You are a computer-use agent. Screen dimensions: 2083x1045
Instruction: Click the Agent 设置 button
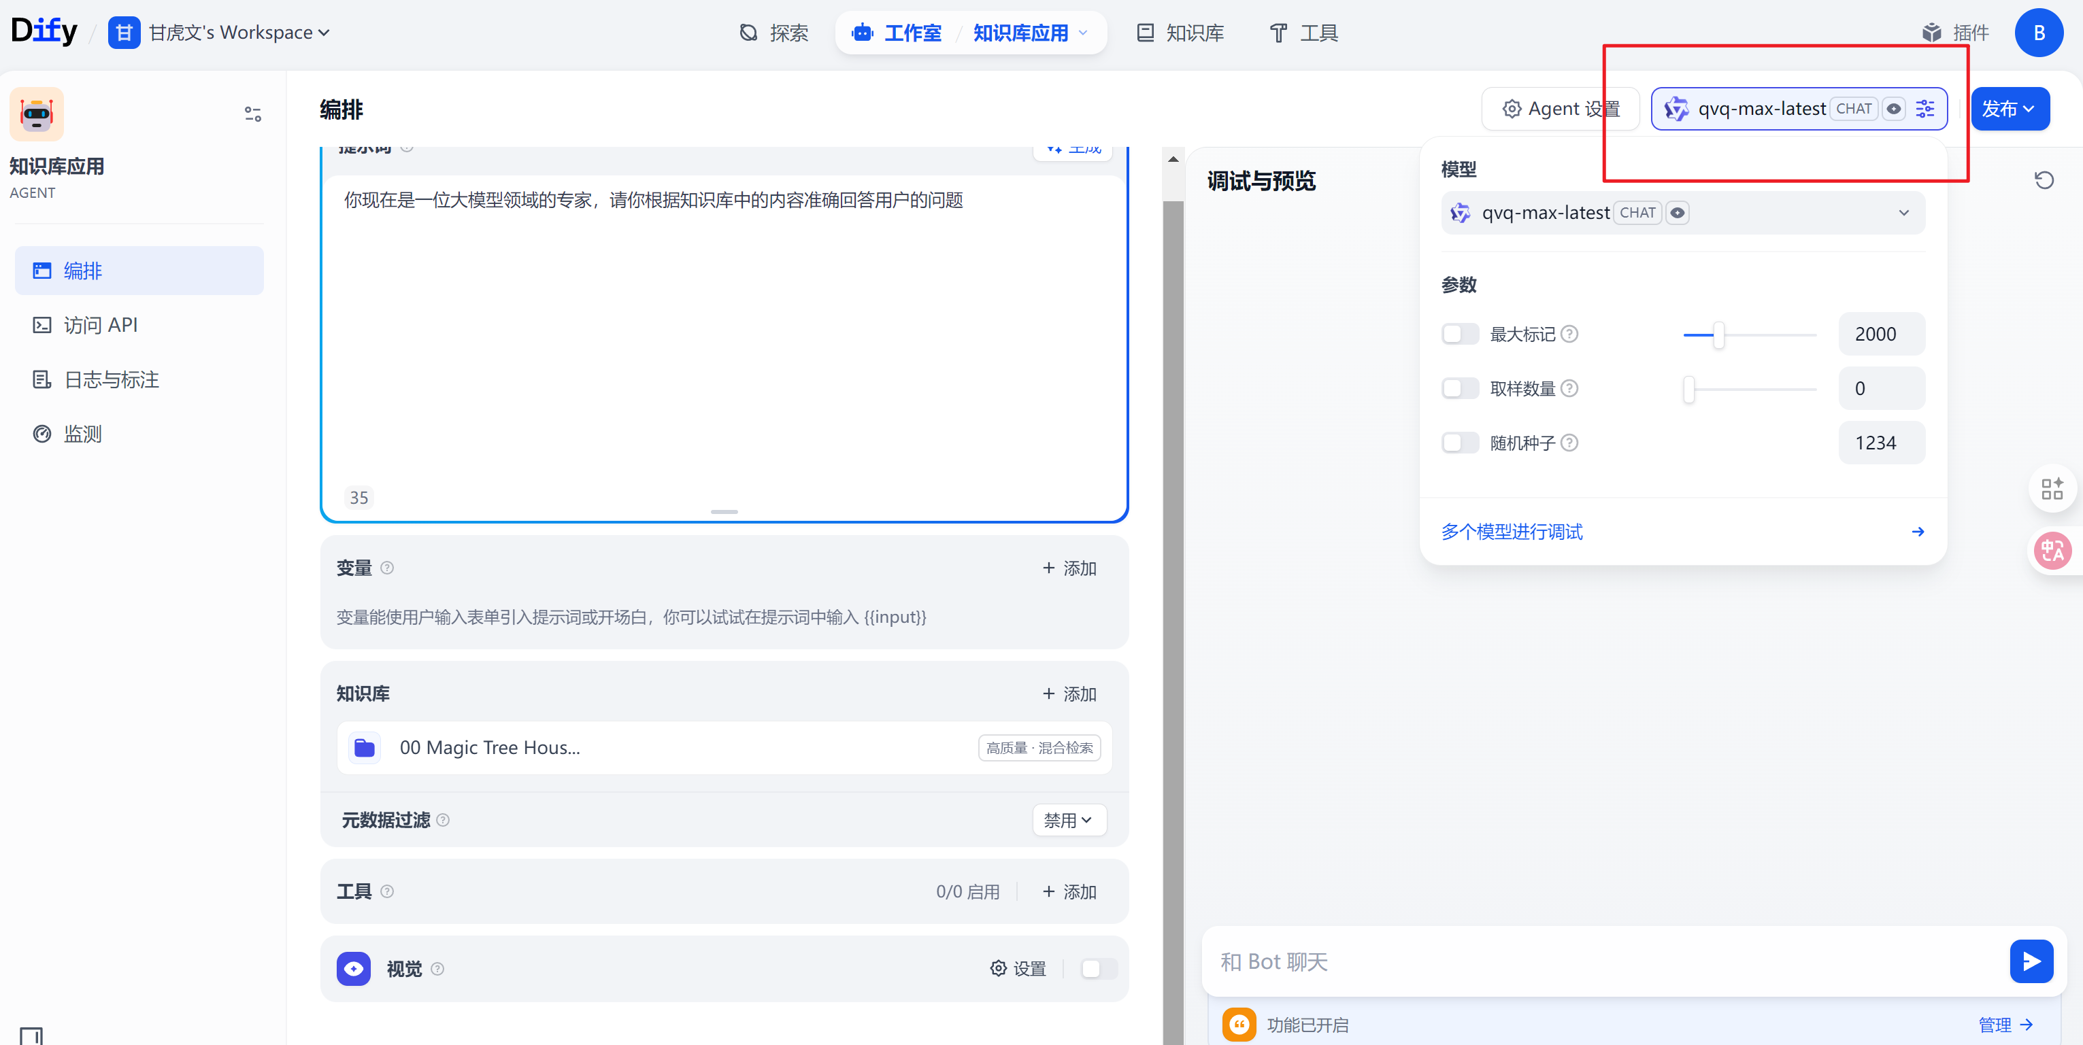pyautogui.click(x=1561, y=108)
